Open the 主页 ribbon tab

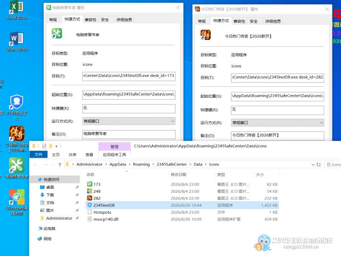coord(55,155)
